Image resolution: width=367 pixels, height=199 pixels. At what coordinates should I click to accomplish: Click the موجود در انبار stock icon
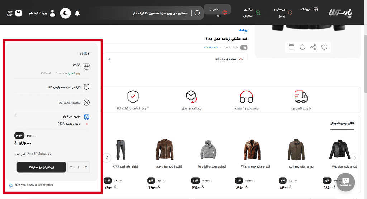click(x=87, y=117)
